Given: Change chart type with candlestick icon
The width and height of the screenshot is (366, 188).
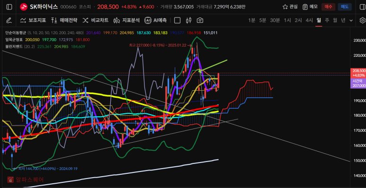Looking at the screenshot, I should click(x=188, y=20).
